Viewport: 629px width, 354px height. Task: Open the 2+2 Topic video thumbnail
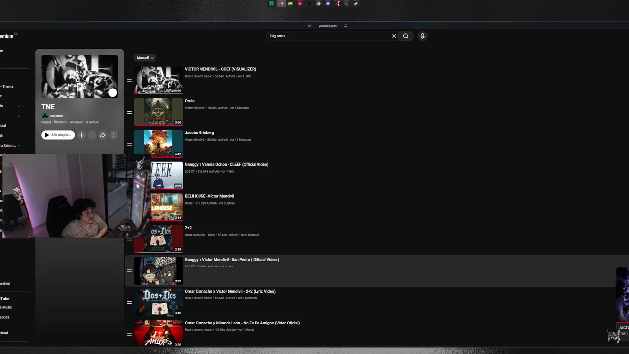(x=158, y=239)
